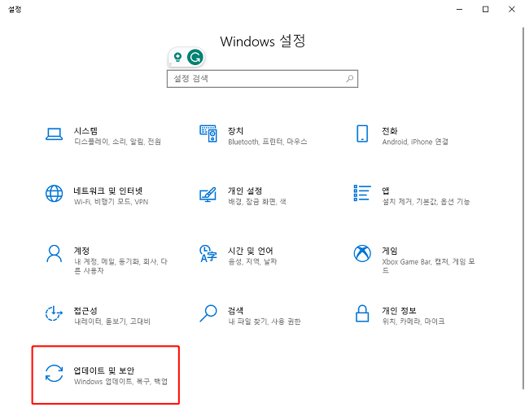Select 시간 및 언어 title
Screen dimensions: 525x407
point(251,251)
